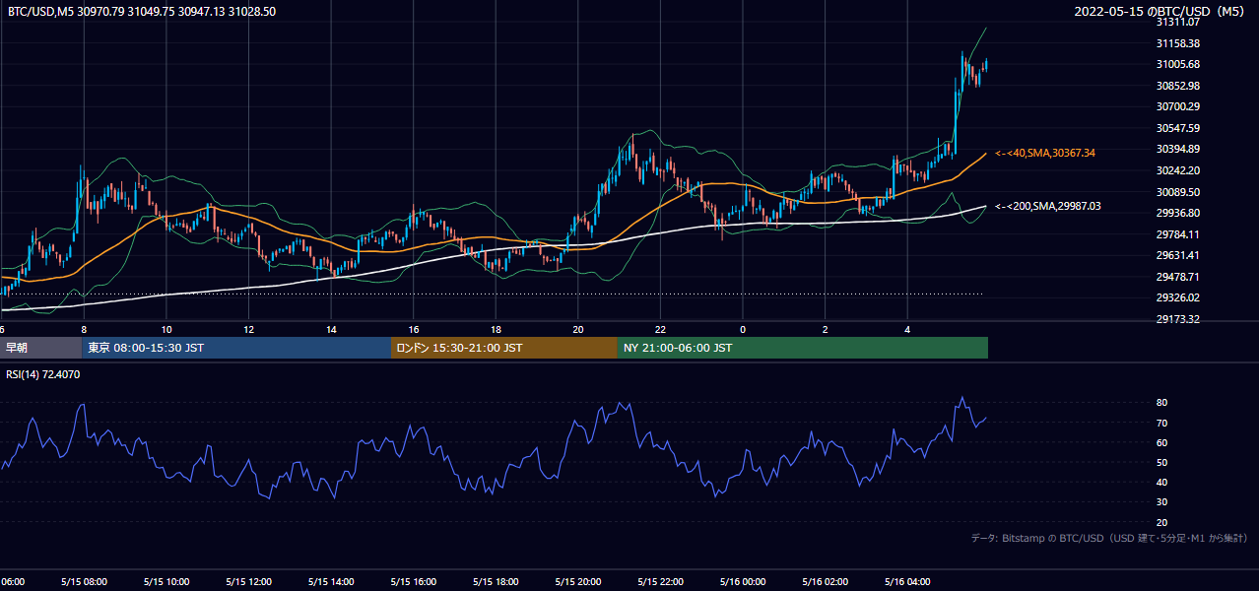Click price axis label 30852.98

pyautogui.click(x=1177, y=86)
